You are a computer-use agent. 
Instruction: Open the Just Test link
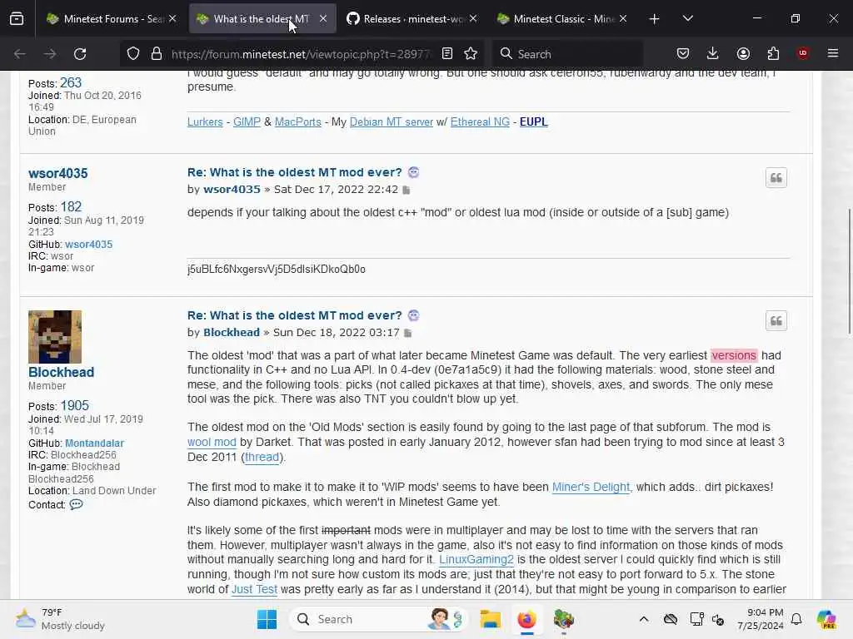pyautogui.click(x=255, y=590)
